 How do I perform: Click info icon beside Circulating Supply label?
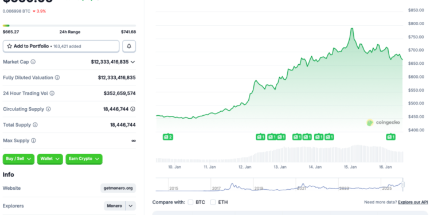pyautogui.click(x=48, y=109)
